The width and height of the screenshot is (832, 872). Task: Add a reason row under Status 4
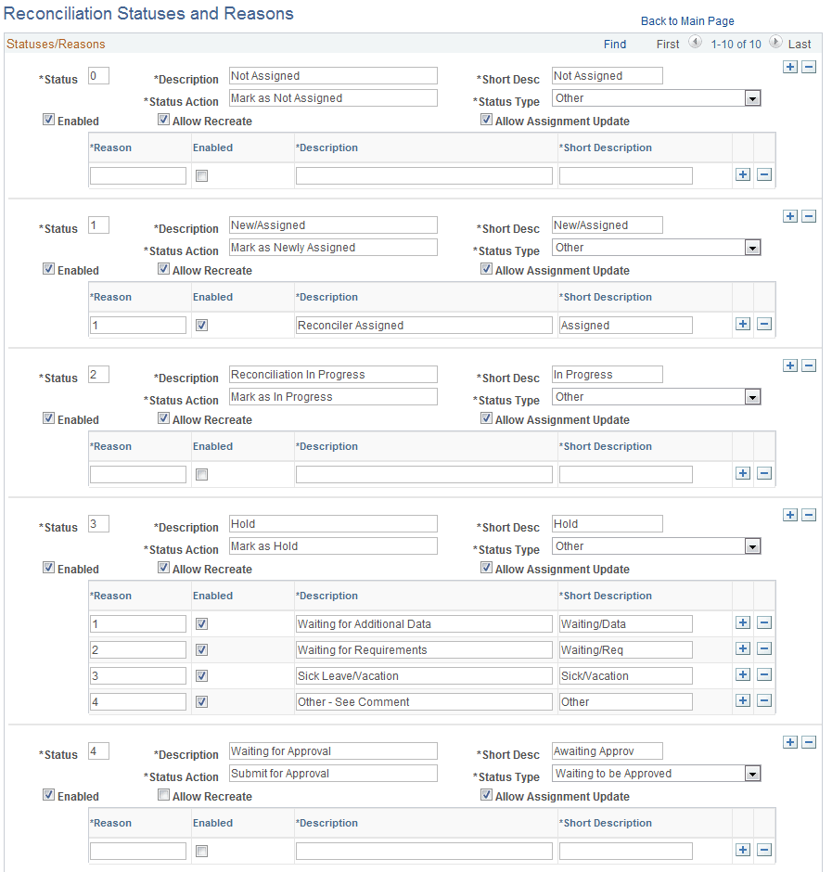click(x=743, y=850)
